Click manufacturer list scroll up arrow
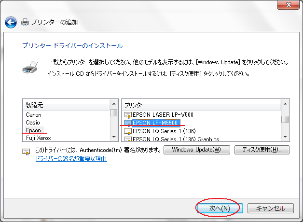This screenshot has width=303, height=222. 114,104
